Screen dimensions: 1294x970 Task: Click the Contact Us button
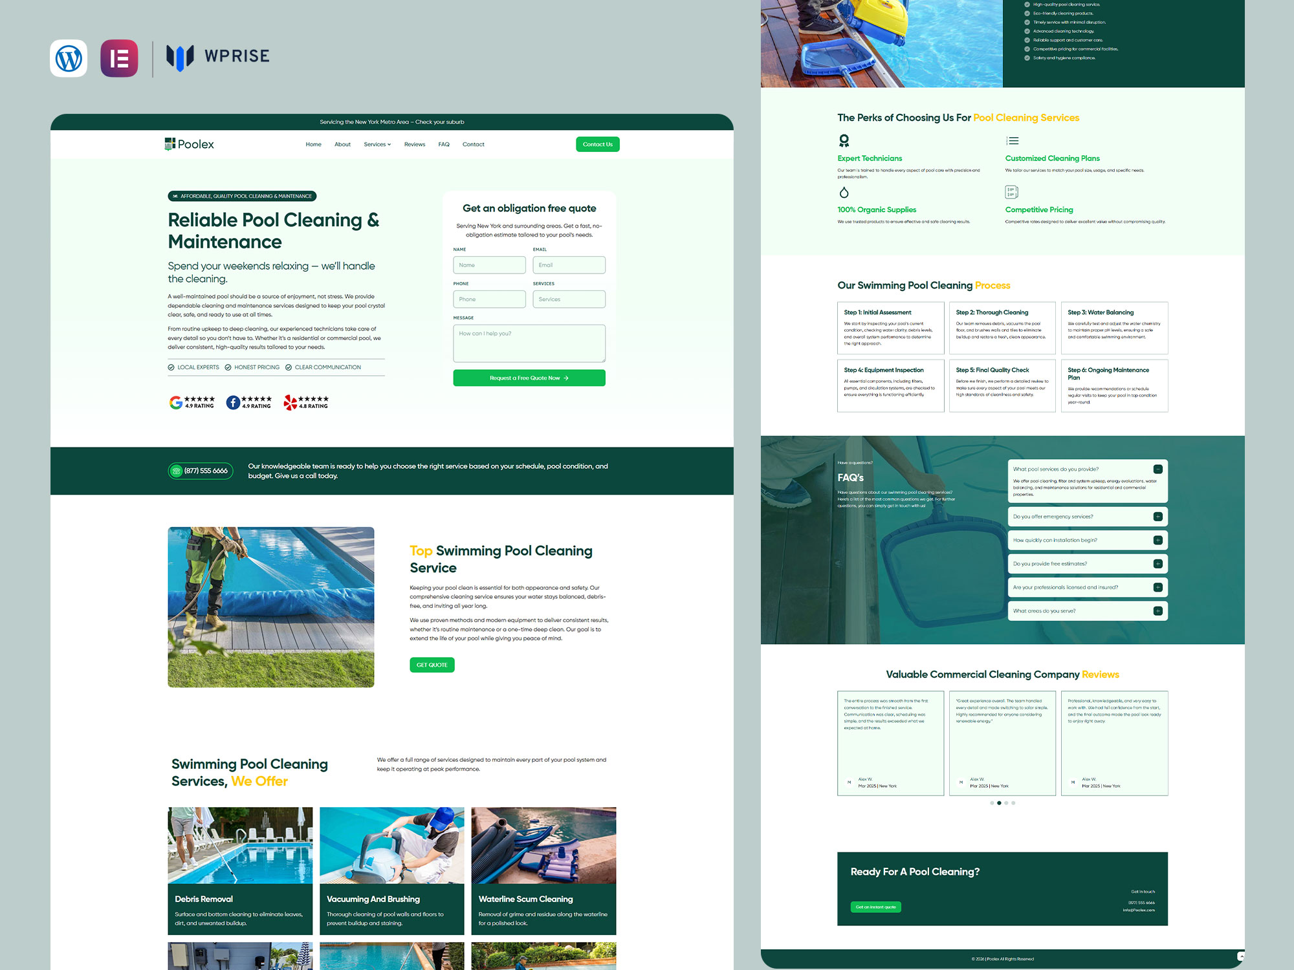(x=597, y=144)
